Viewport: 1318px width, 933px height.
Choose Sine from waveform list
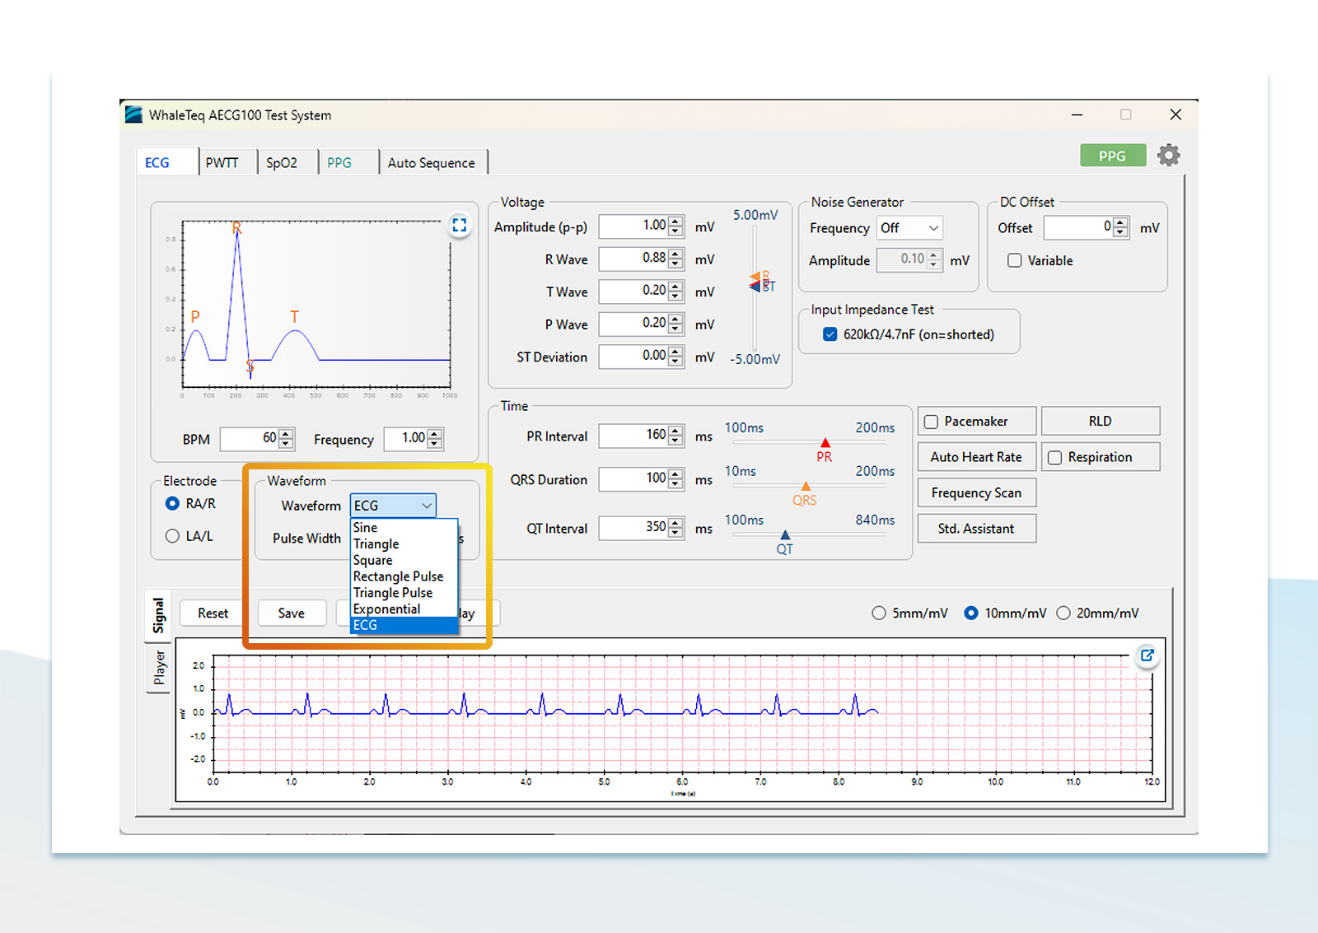tap(404, 528)
